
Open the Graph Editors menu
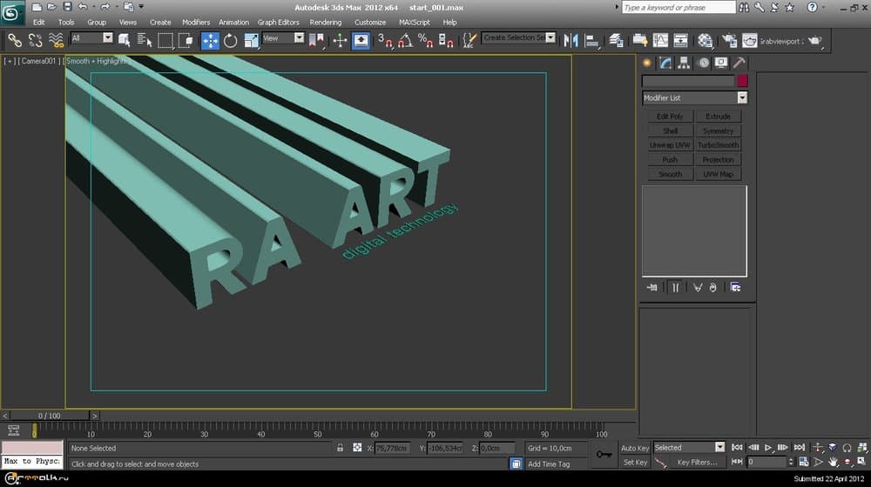click(x=278, y=22)
